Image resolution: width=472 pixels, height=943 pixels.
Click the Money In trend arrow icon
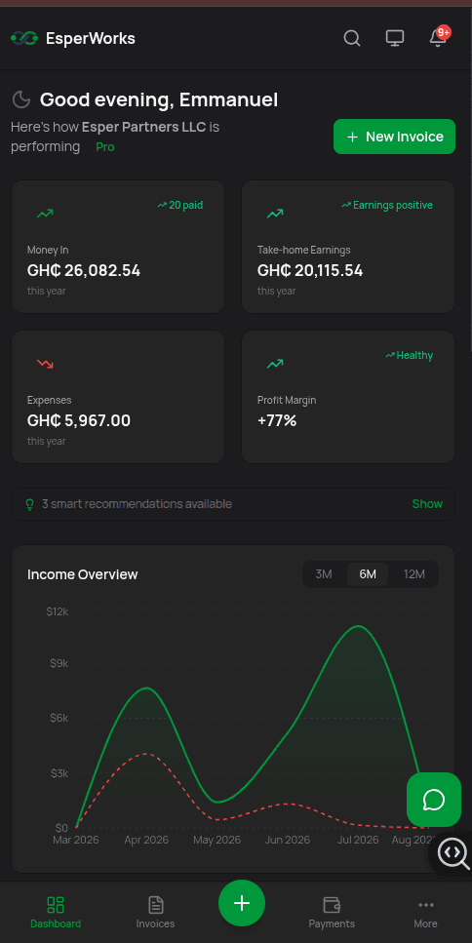tap(45, 213)
